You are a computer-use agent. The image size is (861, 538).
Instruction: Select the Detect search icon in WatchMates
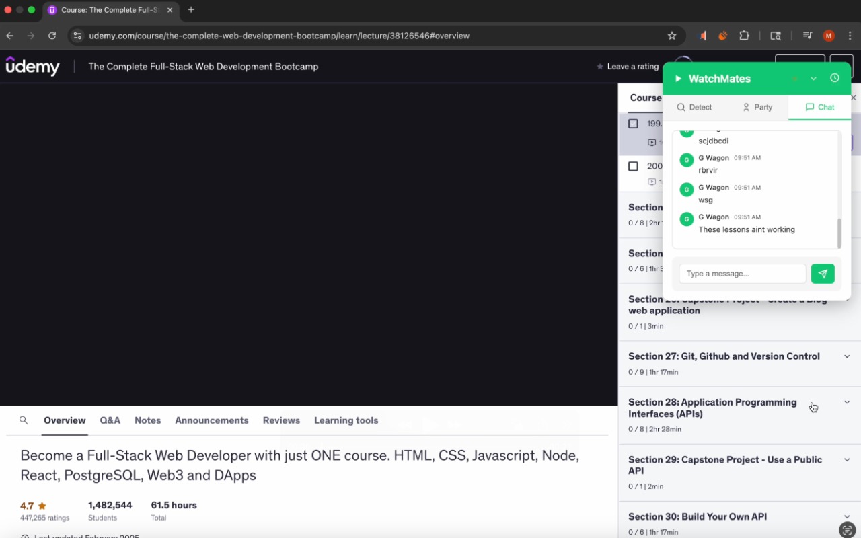click(680, 107)
